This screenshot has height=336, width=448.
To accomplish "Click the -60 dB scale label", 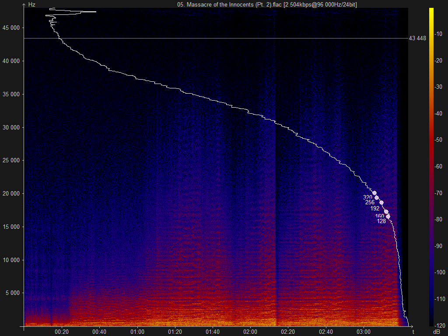I will 438,166.
